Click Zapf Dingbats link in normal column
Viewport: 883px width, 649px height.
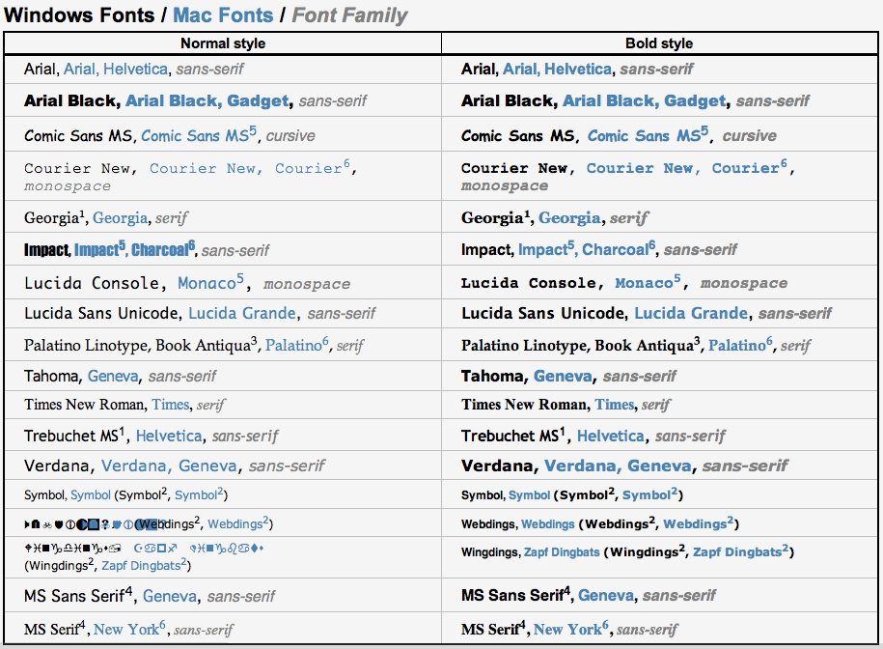coord(141,566)
